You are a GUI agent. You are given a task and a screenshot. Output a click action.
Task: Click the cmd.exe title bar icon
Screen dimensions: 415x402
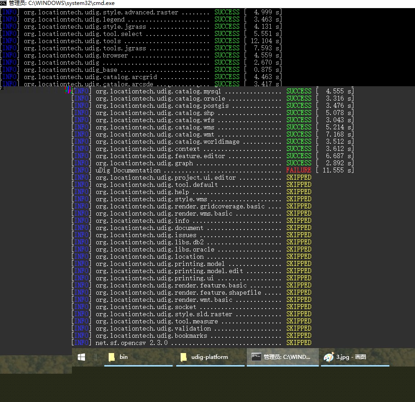(3, 3)
